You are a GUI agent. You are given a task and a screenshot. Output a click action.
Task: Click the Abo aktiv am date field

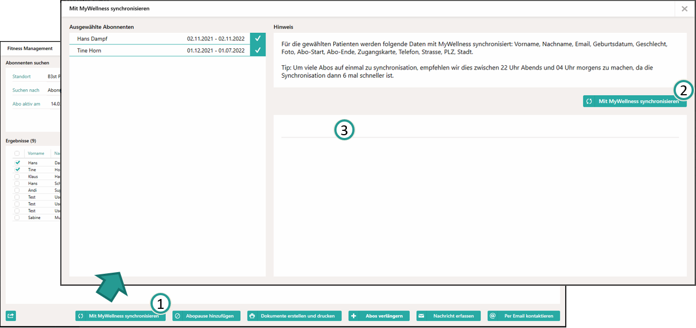pyautogui.click(x=36, y=103)
